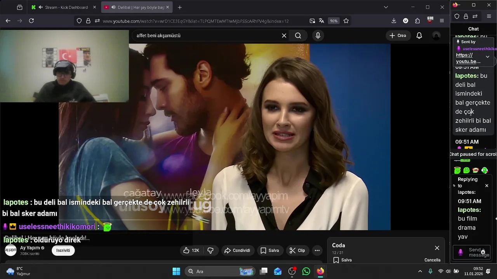The height and width of the screenshot is (279, 497).
Task: Open the youtu.be link in pinned message
Action: [468, 58]
